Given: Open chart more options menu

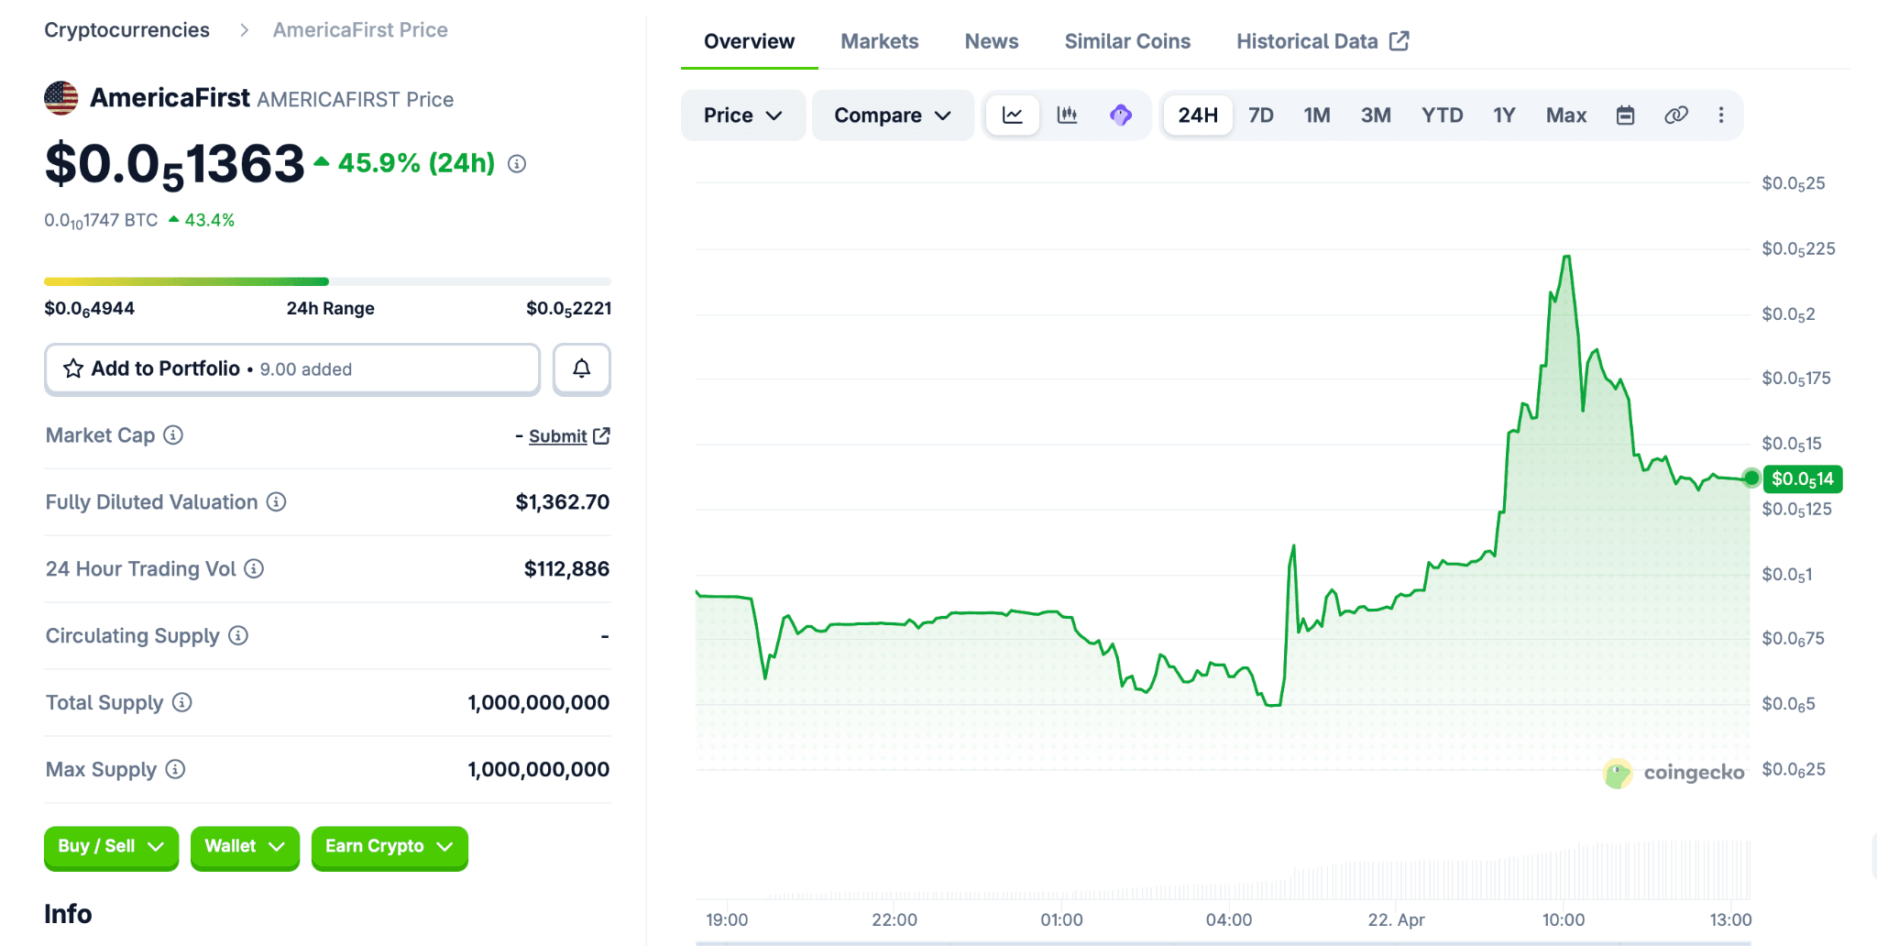Looking at the screenshot, I should click(1720, 115).
